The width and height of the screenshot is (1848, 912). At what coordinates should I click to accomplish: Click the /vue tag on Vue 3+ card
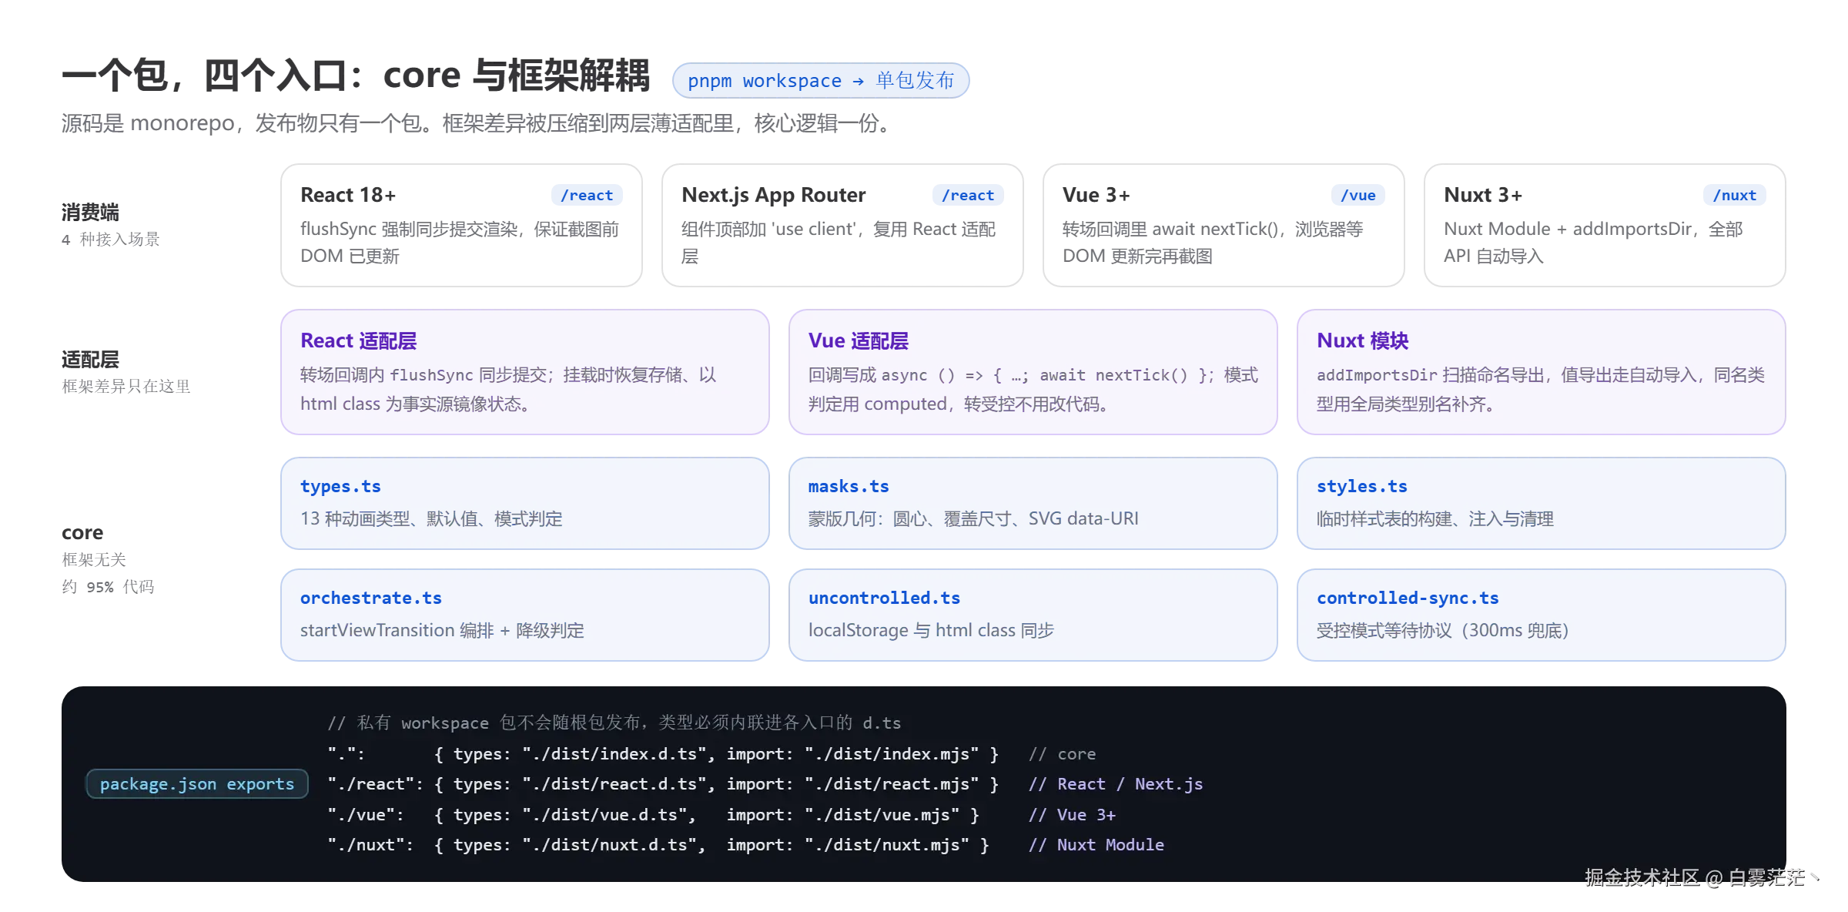pos(1358,196)
